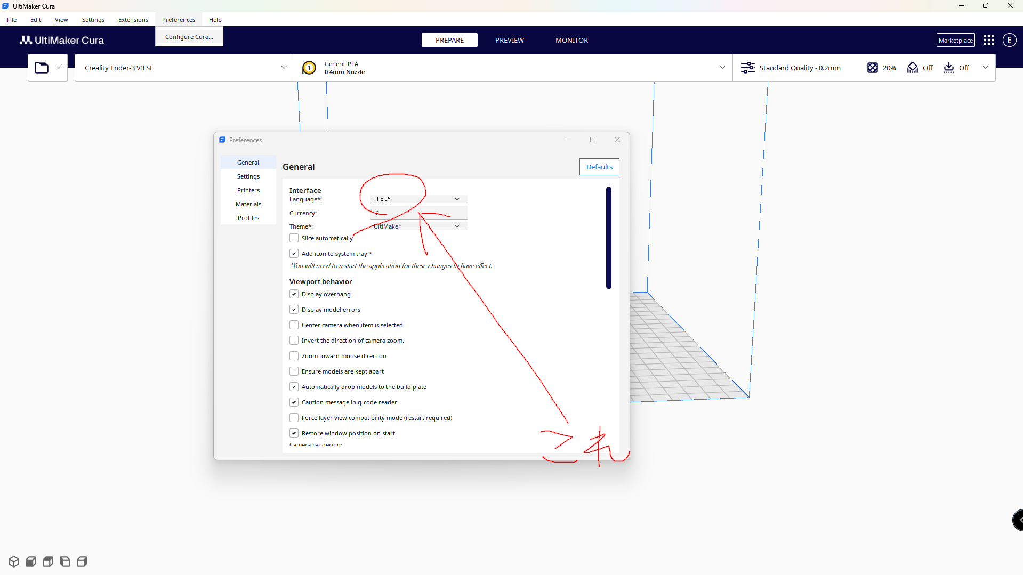Screen dimensions: 1023x575
Task: Switch to the PREPARE stage
Action: point(449,40)
